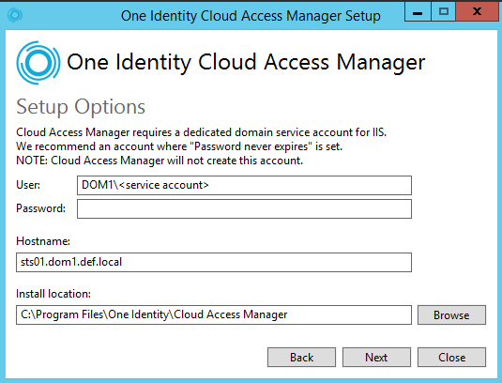
Task: Cancel setup with the bottom Close button
Action: click(451, 357)
